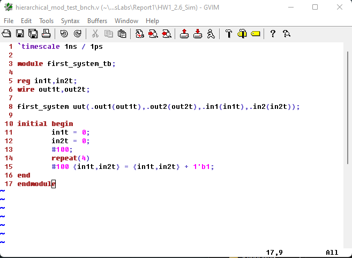Save current file using floppy disk icon
This screenshot has width=352, height=258.
tap(20, 34)
